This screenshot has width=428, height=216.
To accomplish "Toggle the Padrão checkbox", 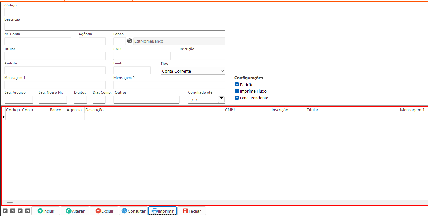I will (x=237, y=85).
